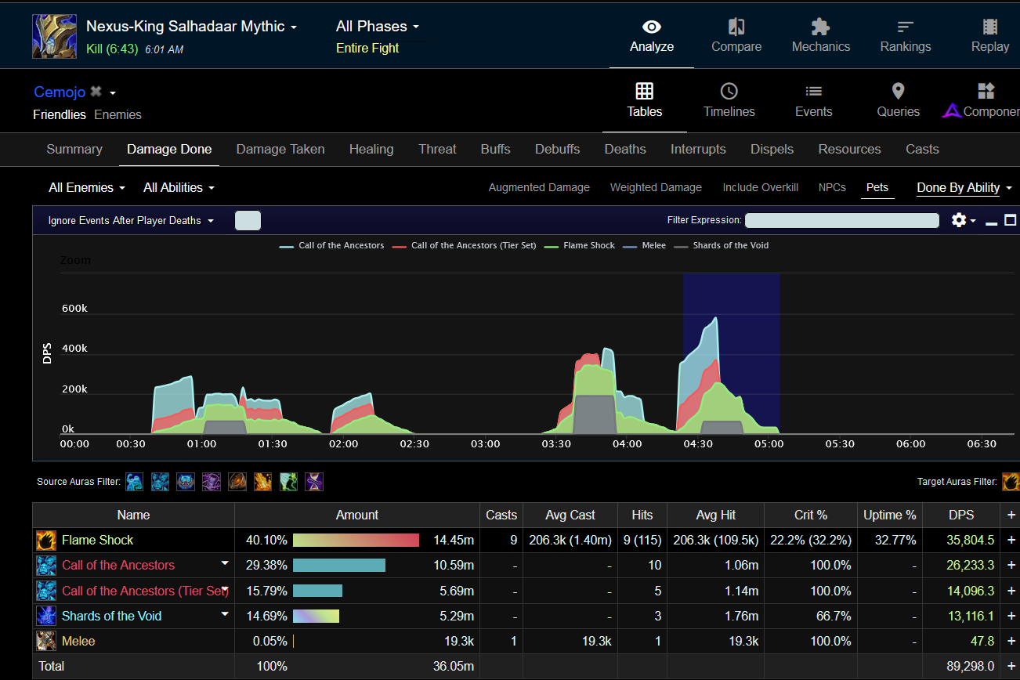
Task: Toggle the Pets option
Action: pyautogui.click(x=877, y=188)
